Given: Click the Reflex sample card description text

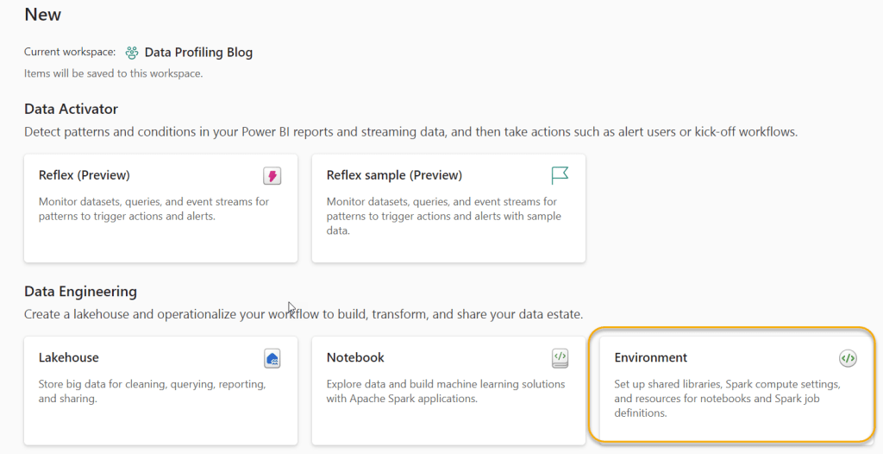Looking at the screenshot, I should tap(441, 216).
